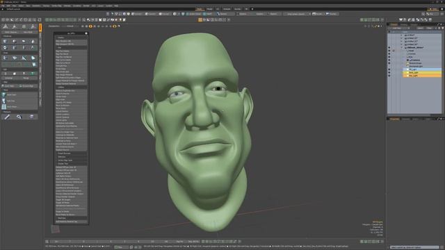
Task: Click the orange-highlighted icon in center top toolbar
Action: pyautogui.click(x=200, y=20)
